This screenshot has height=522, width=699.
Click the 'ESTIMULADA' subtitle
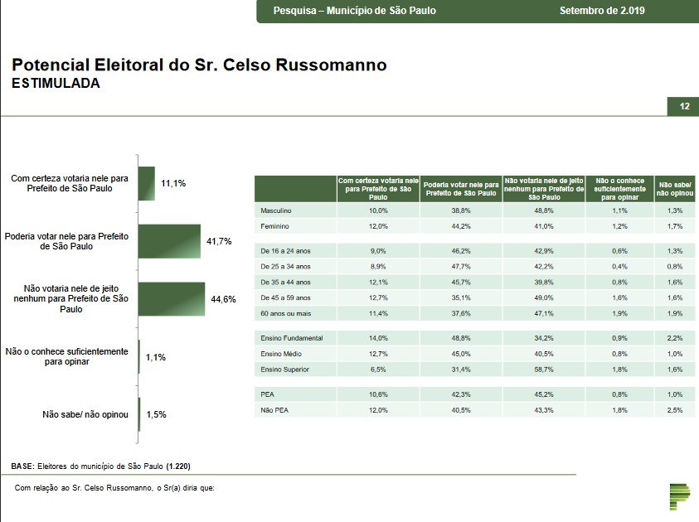[x=56, y=84]
